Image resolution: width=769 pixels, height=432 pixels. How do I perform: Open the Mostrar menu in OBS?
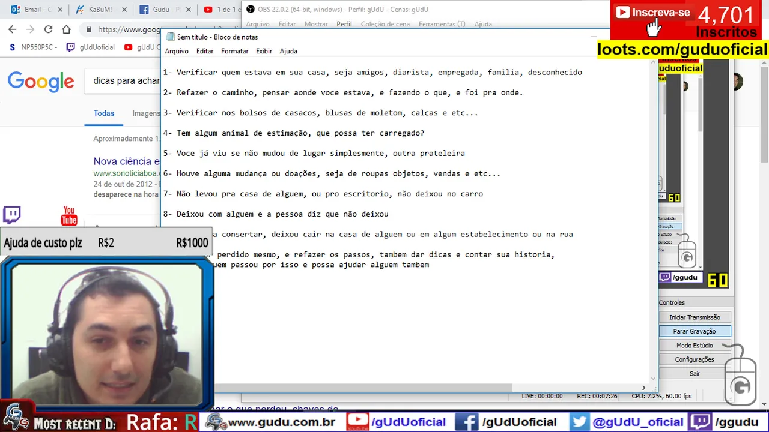point(316,24)
